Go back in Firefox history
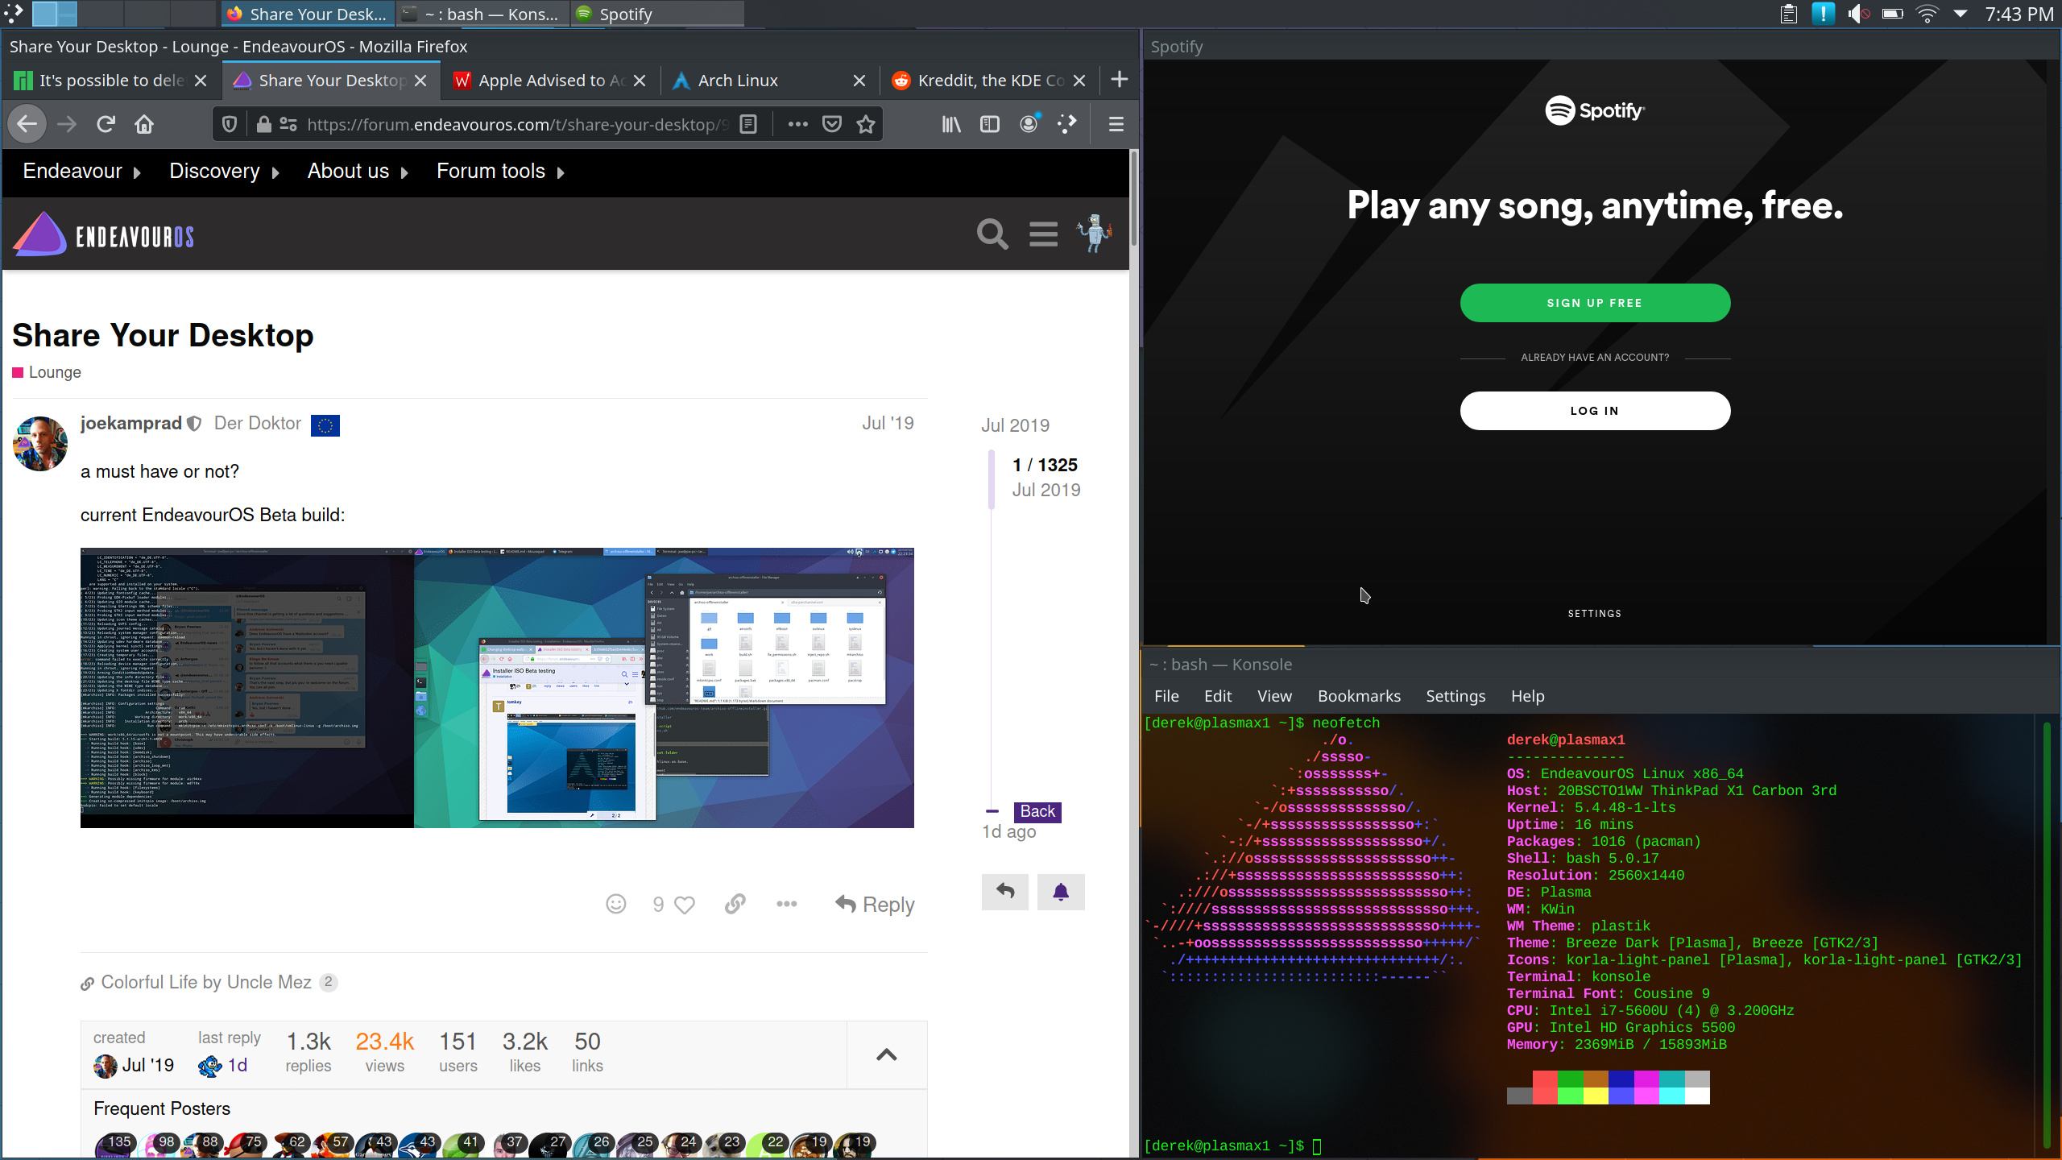Image resolution: width=2062 pixels, height=1160 pixels. [27, 124]
